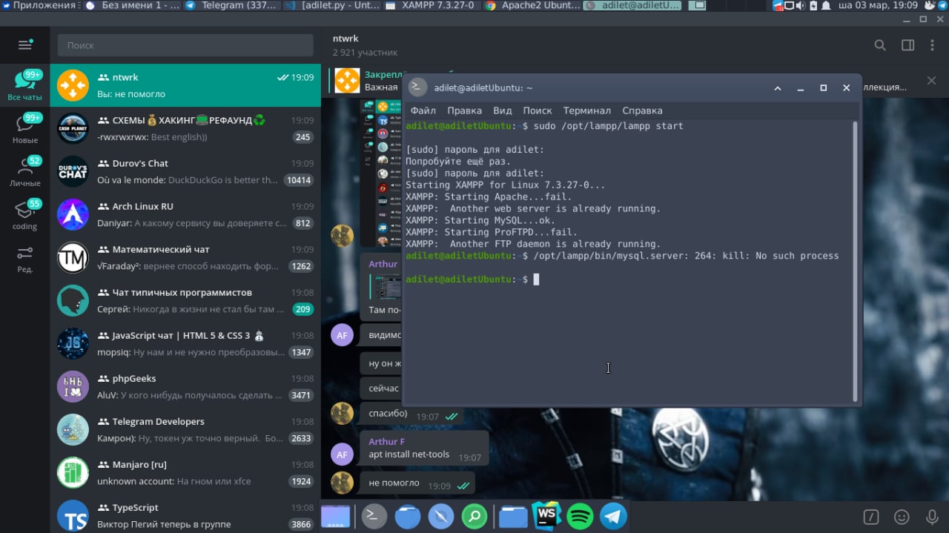This screenshot has width=949, height=533.
Task: Open the ntwrk chat in list
Action: point(185,85)
